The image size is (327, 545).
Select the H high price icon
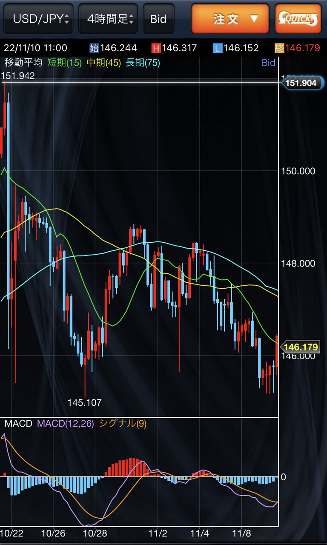[156, 48]
